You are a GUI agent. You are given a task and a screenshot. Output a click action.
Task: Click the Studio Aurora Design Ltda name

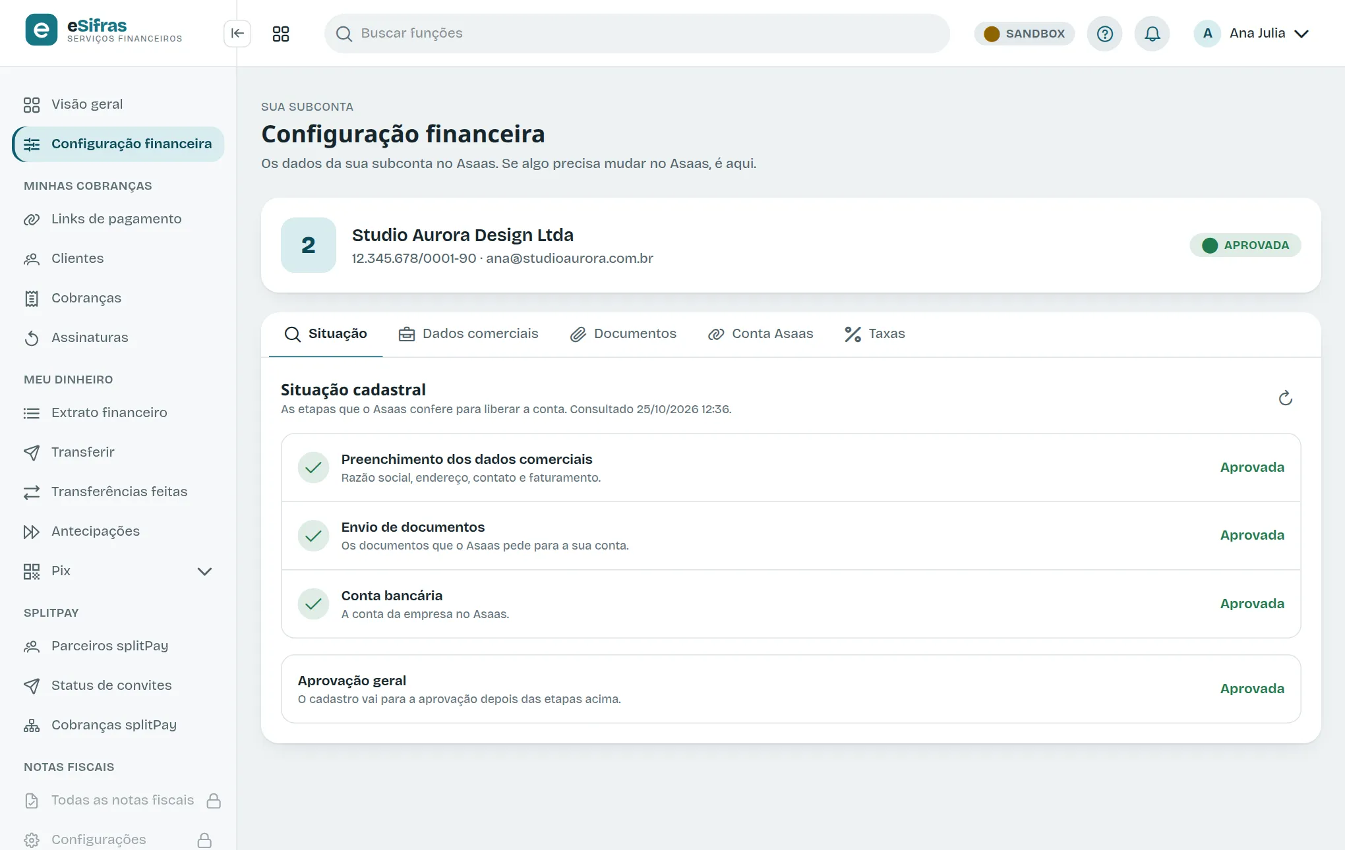coord(463,235)
